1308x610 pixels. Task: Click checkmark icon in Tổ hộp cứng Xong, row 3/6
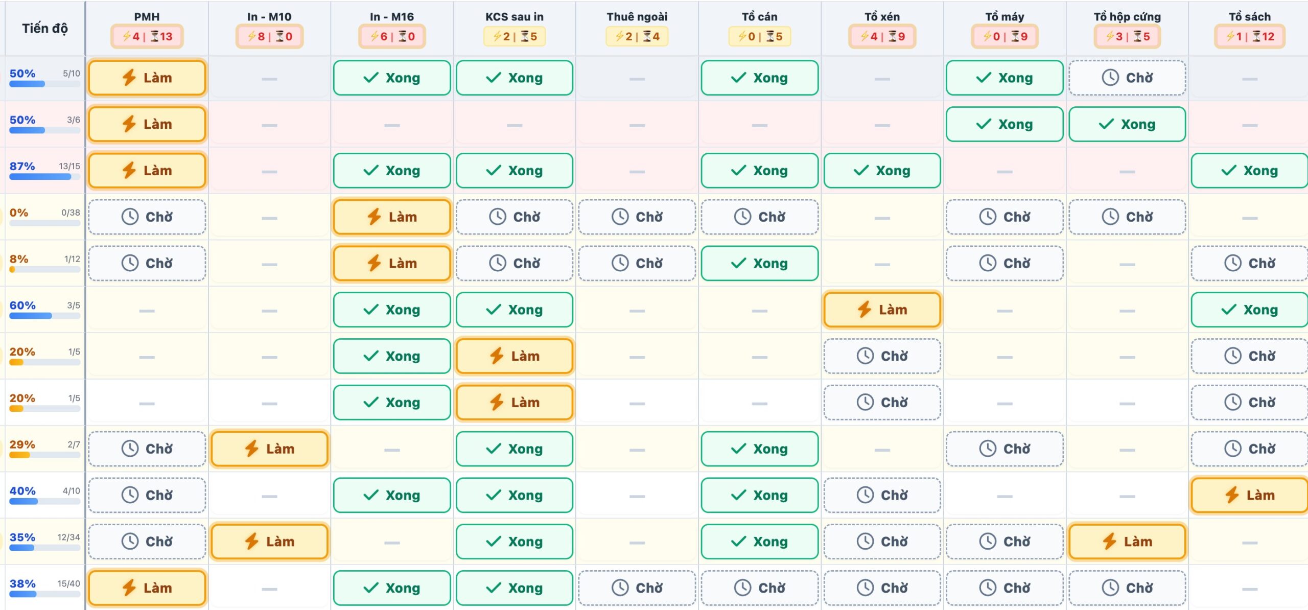click(1106, 124)
